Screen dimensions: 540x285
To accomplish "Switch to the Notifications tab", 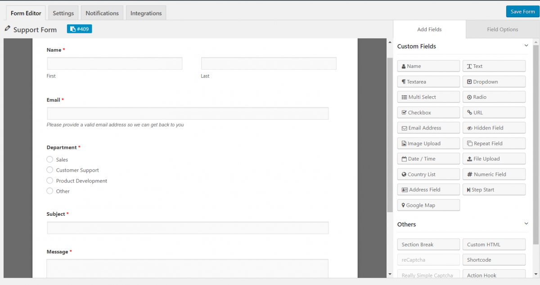I will point(102,13).
